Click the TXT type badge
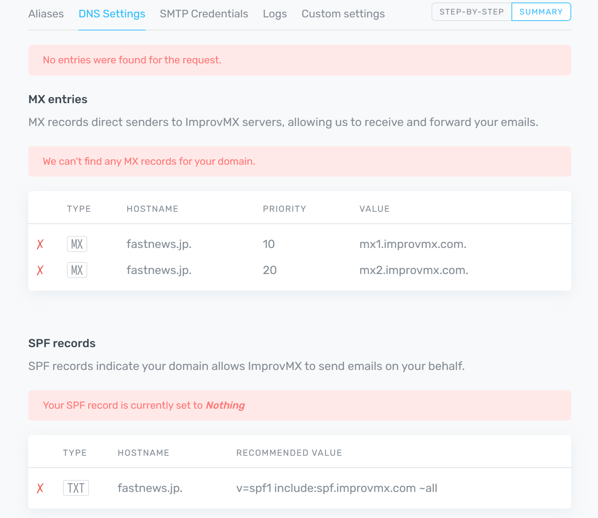The height and width of the screenshot is (518, 598). tap(76, 488)
